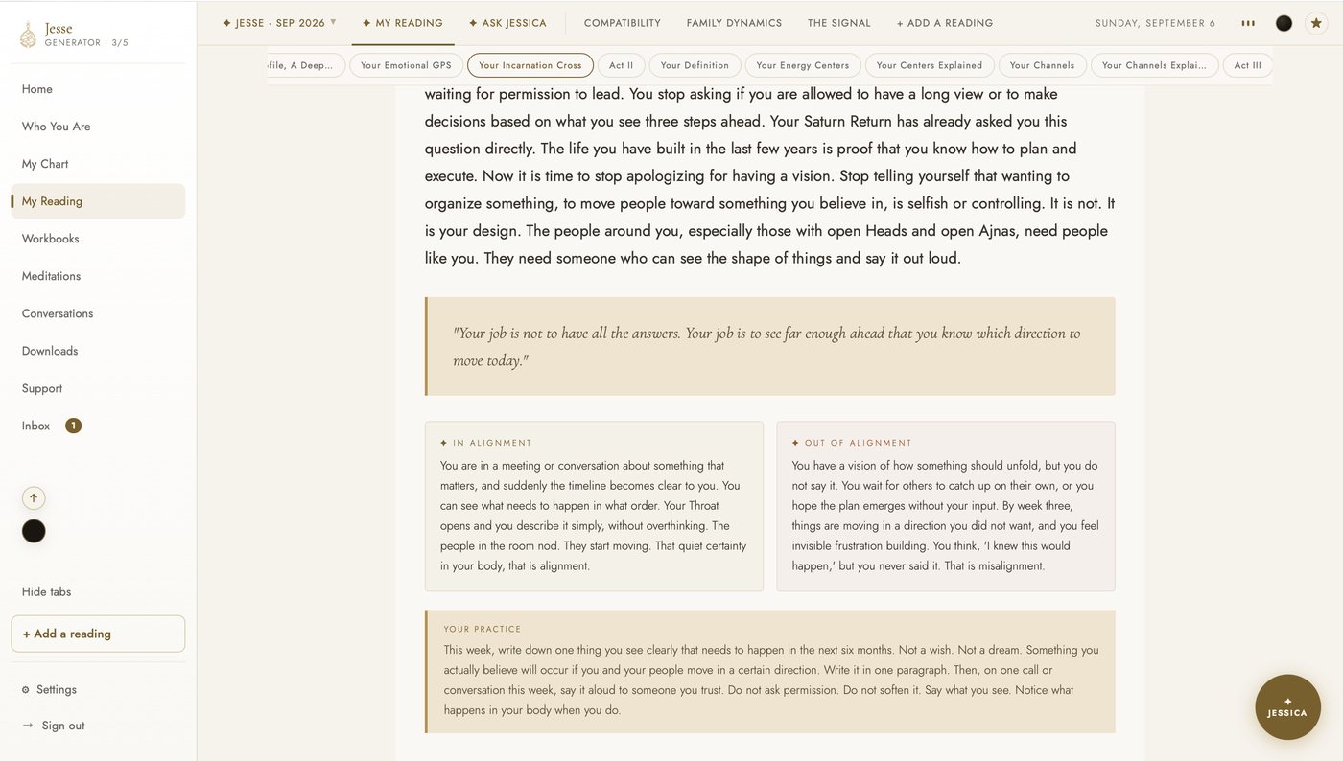Click the Sign out link
Image resolution: width=1343 pixels, height=761 pixels.
[x=63, y=726]
